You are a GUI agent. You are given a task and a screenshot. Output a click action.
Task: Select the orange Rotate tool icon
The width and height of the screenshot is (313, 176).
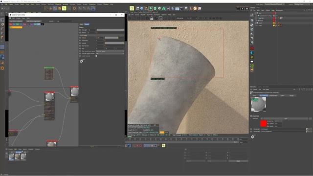60,8
